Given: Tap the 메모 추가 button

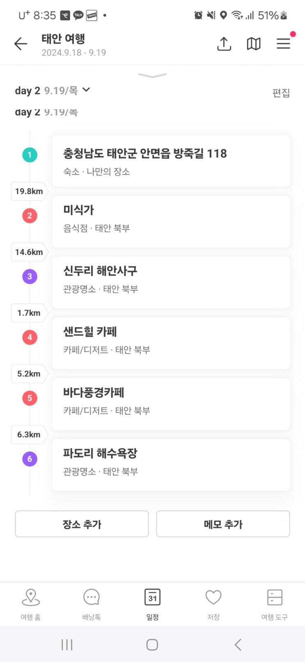Looking at the screenshot, I should 223,524.
